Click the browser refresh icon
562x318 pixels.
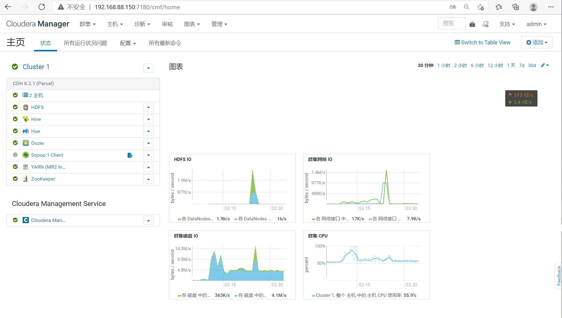(x=42, y=7)
